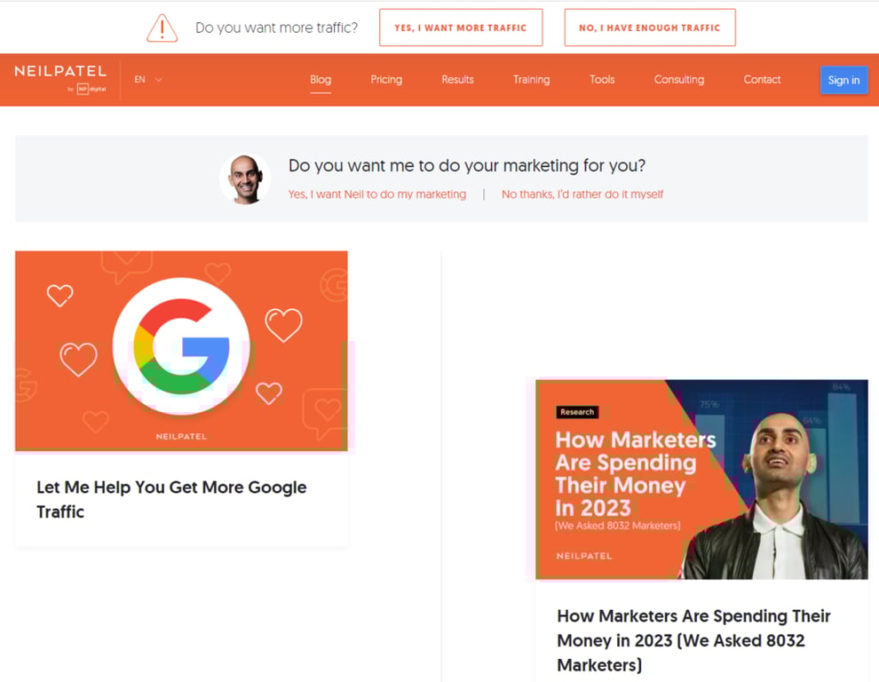The height and width of the screenshot is (682, 879).
Task: Navigate to Consulting
Action: point(678,79)
